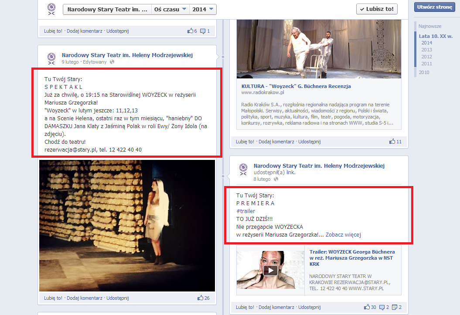Click the www.radiokrakow.pl source text
Image resolution: width=460 pixels, height=315 pixels.
point(262,93)
